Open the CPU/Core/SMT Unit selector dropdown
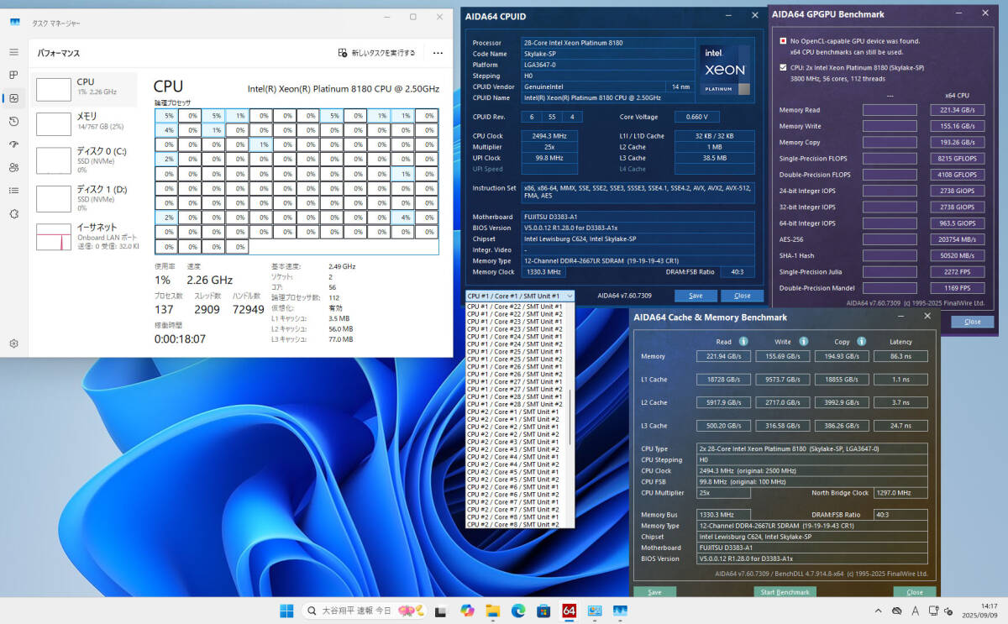The height and width of the screenshot is (624, 1008). pyautogui.click(x=520, y=296)
